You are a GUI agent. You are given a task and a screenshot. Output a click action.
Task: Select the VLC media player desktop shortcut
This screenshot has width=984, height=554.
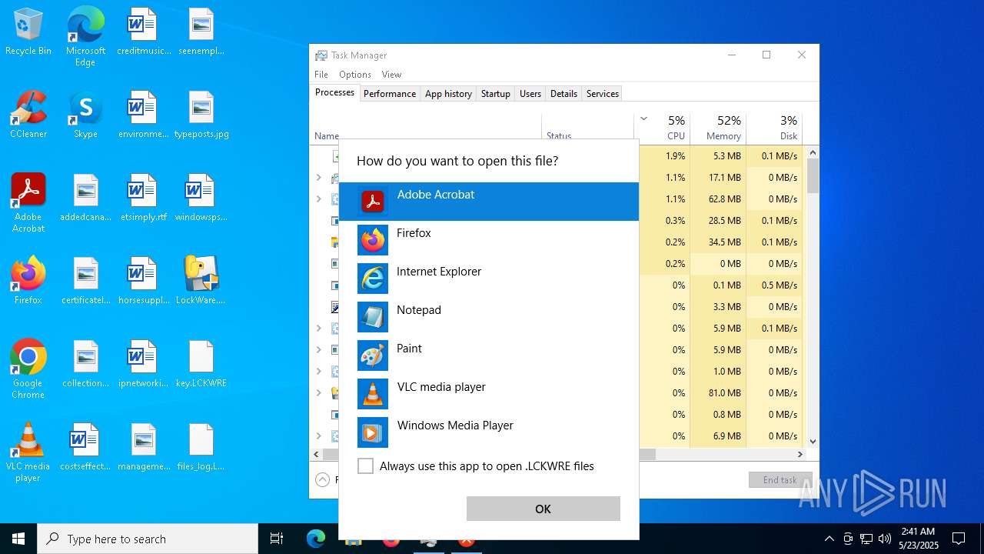click(x=28, y=452)
